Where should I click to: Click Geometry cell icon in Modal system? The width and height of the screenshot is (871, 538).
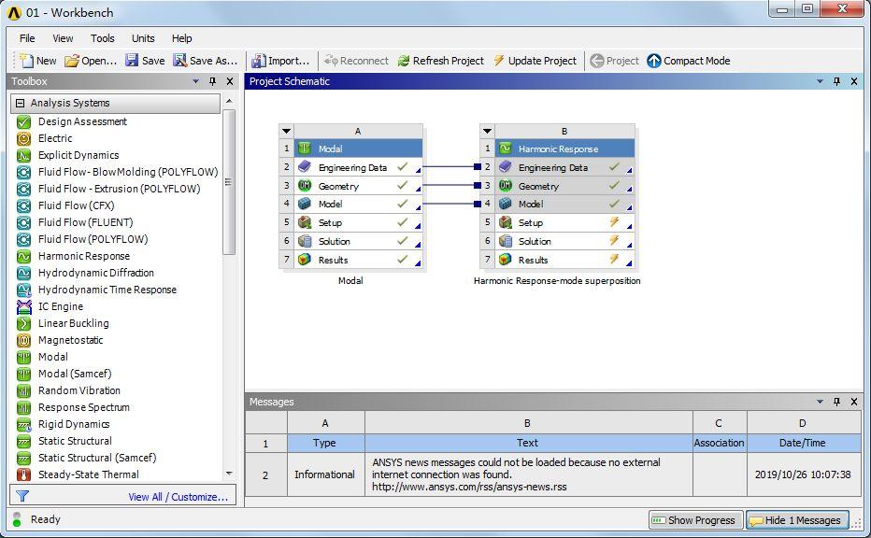305,186
